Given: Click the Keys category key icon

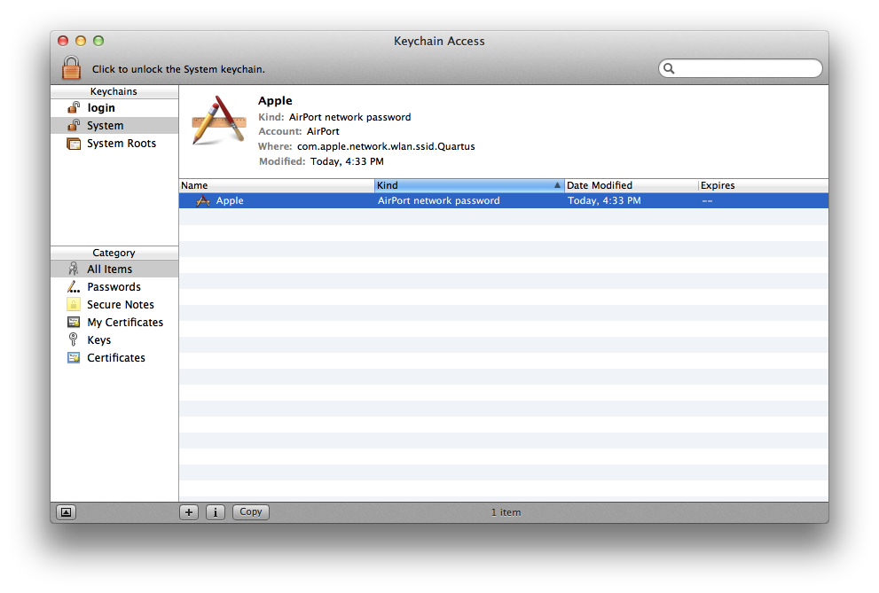Looking at the screenshot, I should 73,339.
